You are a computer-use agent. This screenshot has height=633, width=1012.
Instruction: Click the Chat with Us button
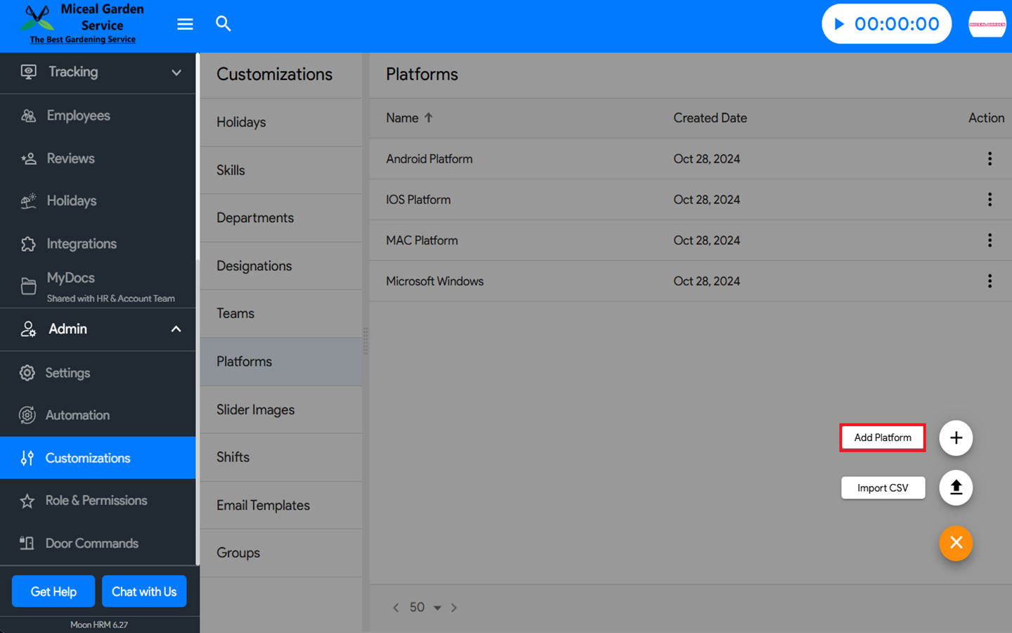pyautogui.click(x=144, y=592)
